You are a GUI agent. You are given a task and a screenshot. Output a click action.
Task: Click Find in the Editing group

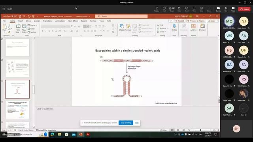click(160, 25)
